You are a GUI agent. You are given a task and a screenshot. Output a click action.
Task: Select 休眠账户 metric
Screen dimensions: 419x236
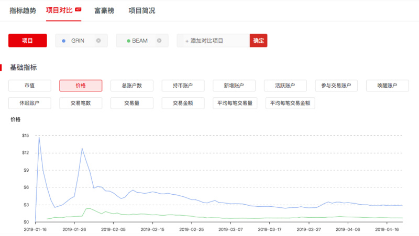[30, 103]
